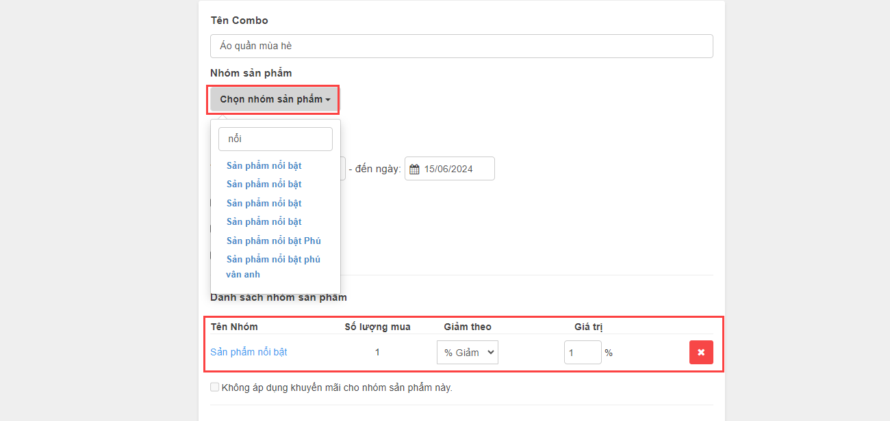Choose Sản phẩm nổi bật Phú option
The height and width of the screenshot is (421, 890).
point(273,241)
